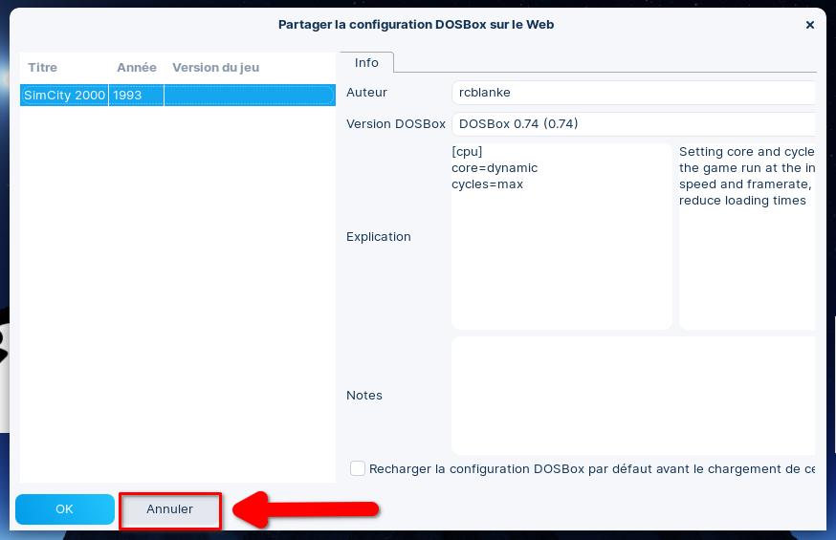
Task: Click the Notes label
Action: (x=364, y=396)
